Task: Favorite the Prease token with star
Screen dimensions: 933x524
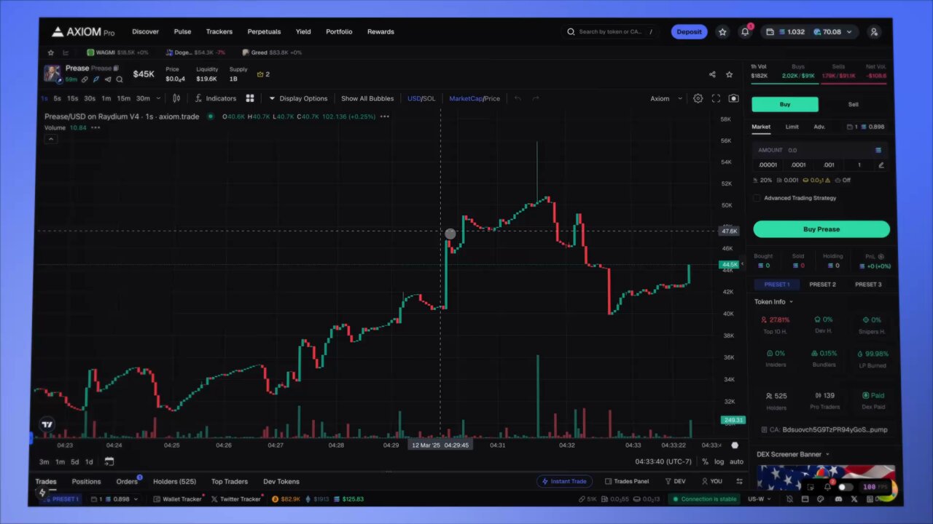Action: click(730, 74)
